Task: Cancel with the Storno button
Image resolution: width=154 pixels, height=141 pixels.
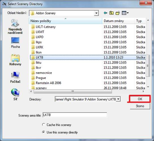Action: pyautogui.click(x=140, y=106)
